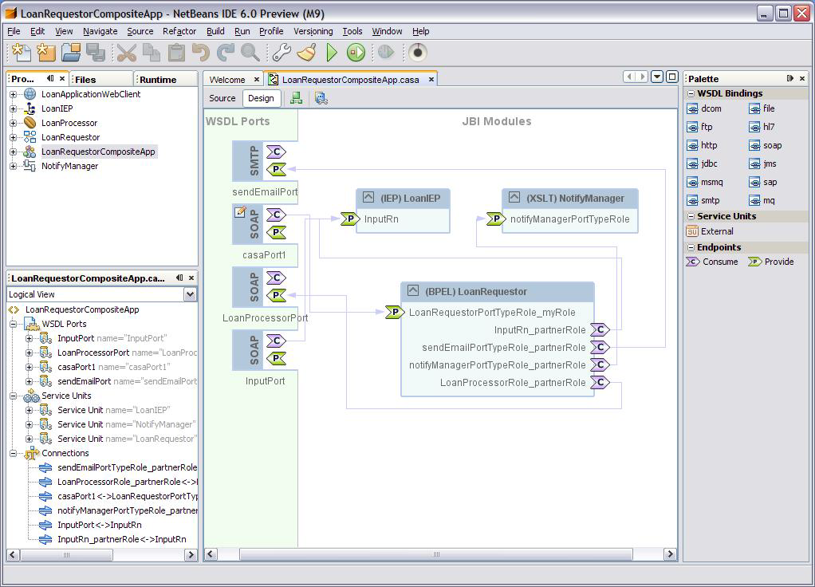Click the Save All toolbar icon
Viewport: 815px width, 587px height.
(x=96, y=53)
